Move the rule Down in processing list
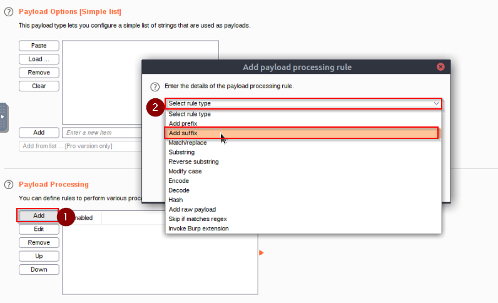 click(x=39, y=269)
